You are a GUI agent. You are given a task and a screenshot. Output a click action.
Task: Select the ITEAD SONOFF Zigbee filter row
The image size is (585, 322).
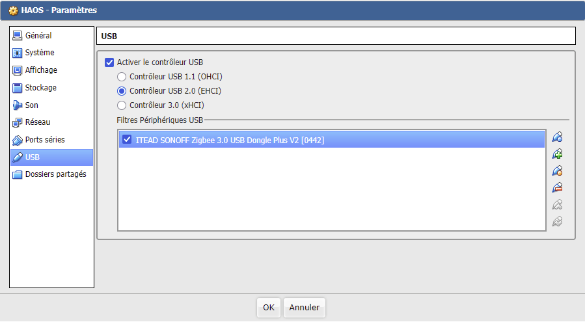pos(325,139)
